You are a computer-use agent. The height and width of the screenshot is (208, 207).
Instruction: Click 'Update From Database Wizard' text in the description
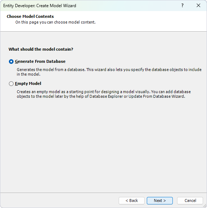156,96
